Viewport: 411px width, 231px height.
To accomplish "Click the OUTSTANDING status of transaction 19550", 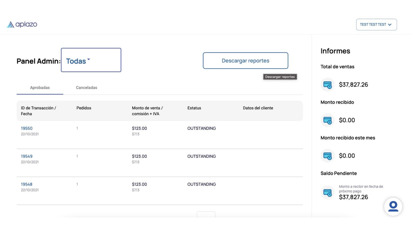I will pos(201,128).
